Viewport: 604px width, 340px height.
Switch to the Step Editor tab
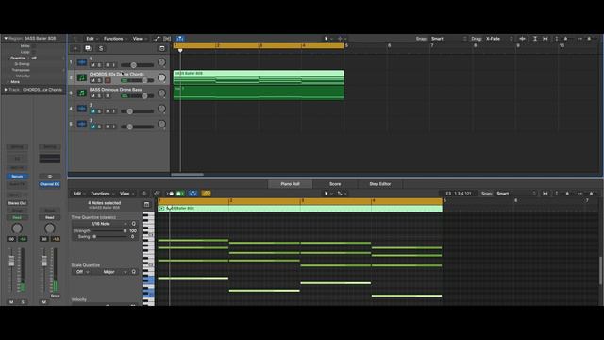tap(380, 184)
